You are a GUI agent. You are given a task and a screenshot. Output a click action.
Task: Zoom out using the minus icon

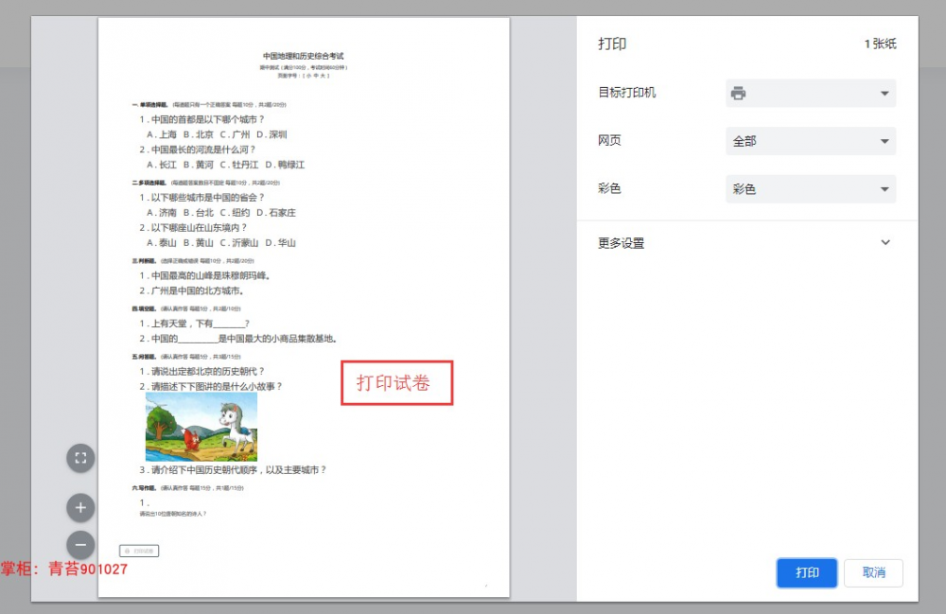click(80, 545)
